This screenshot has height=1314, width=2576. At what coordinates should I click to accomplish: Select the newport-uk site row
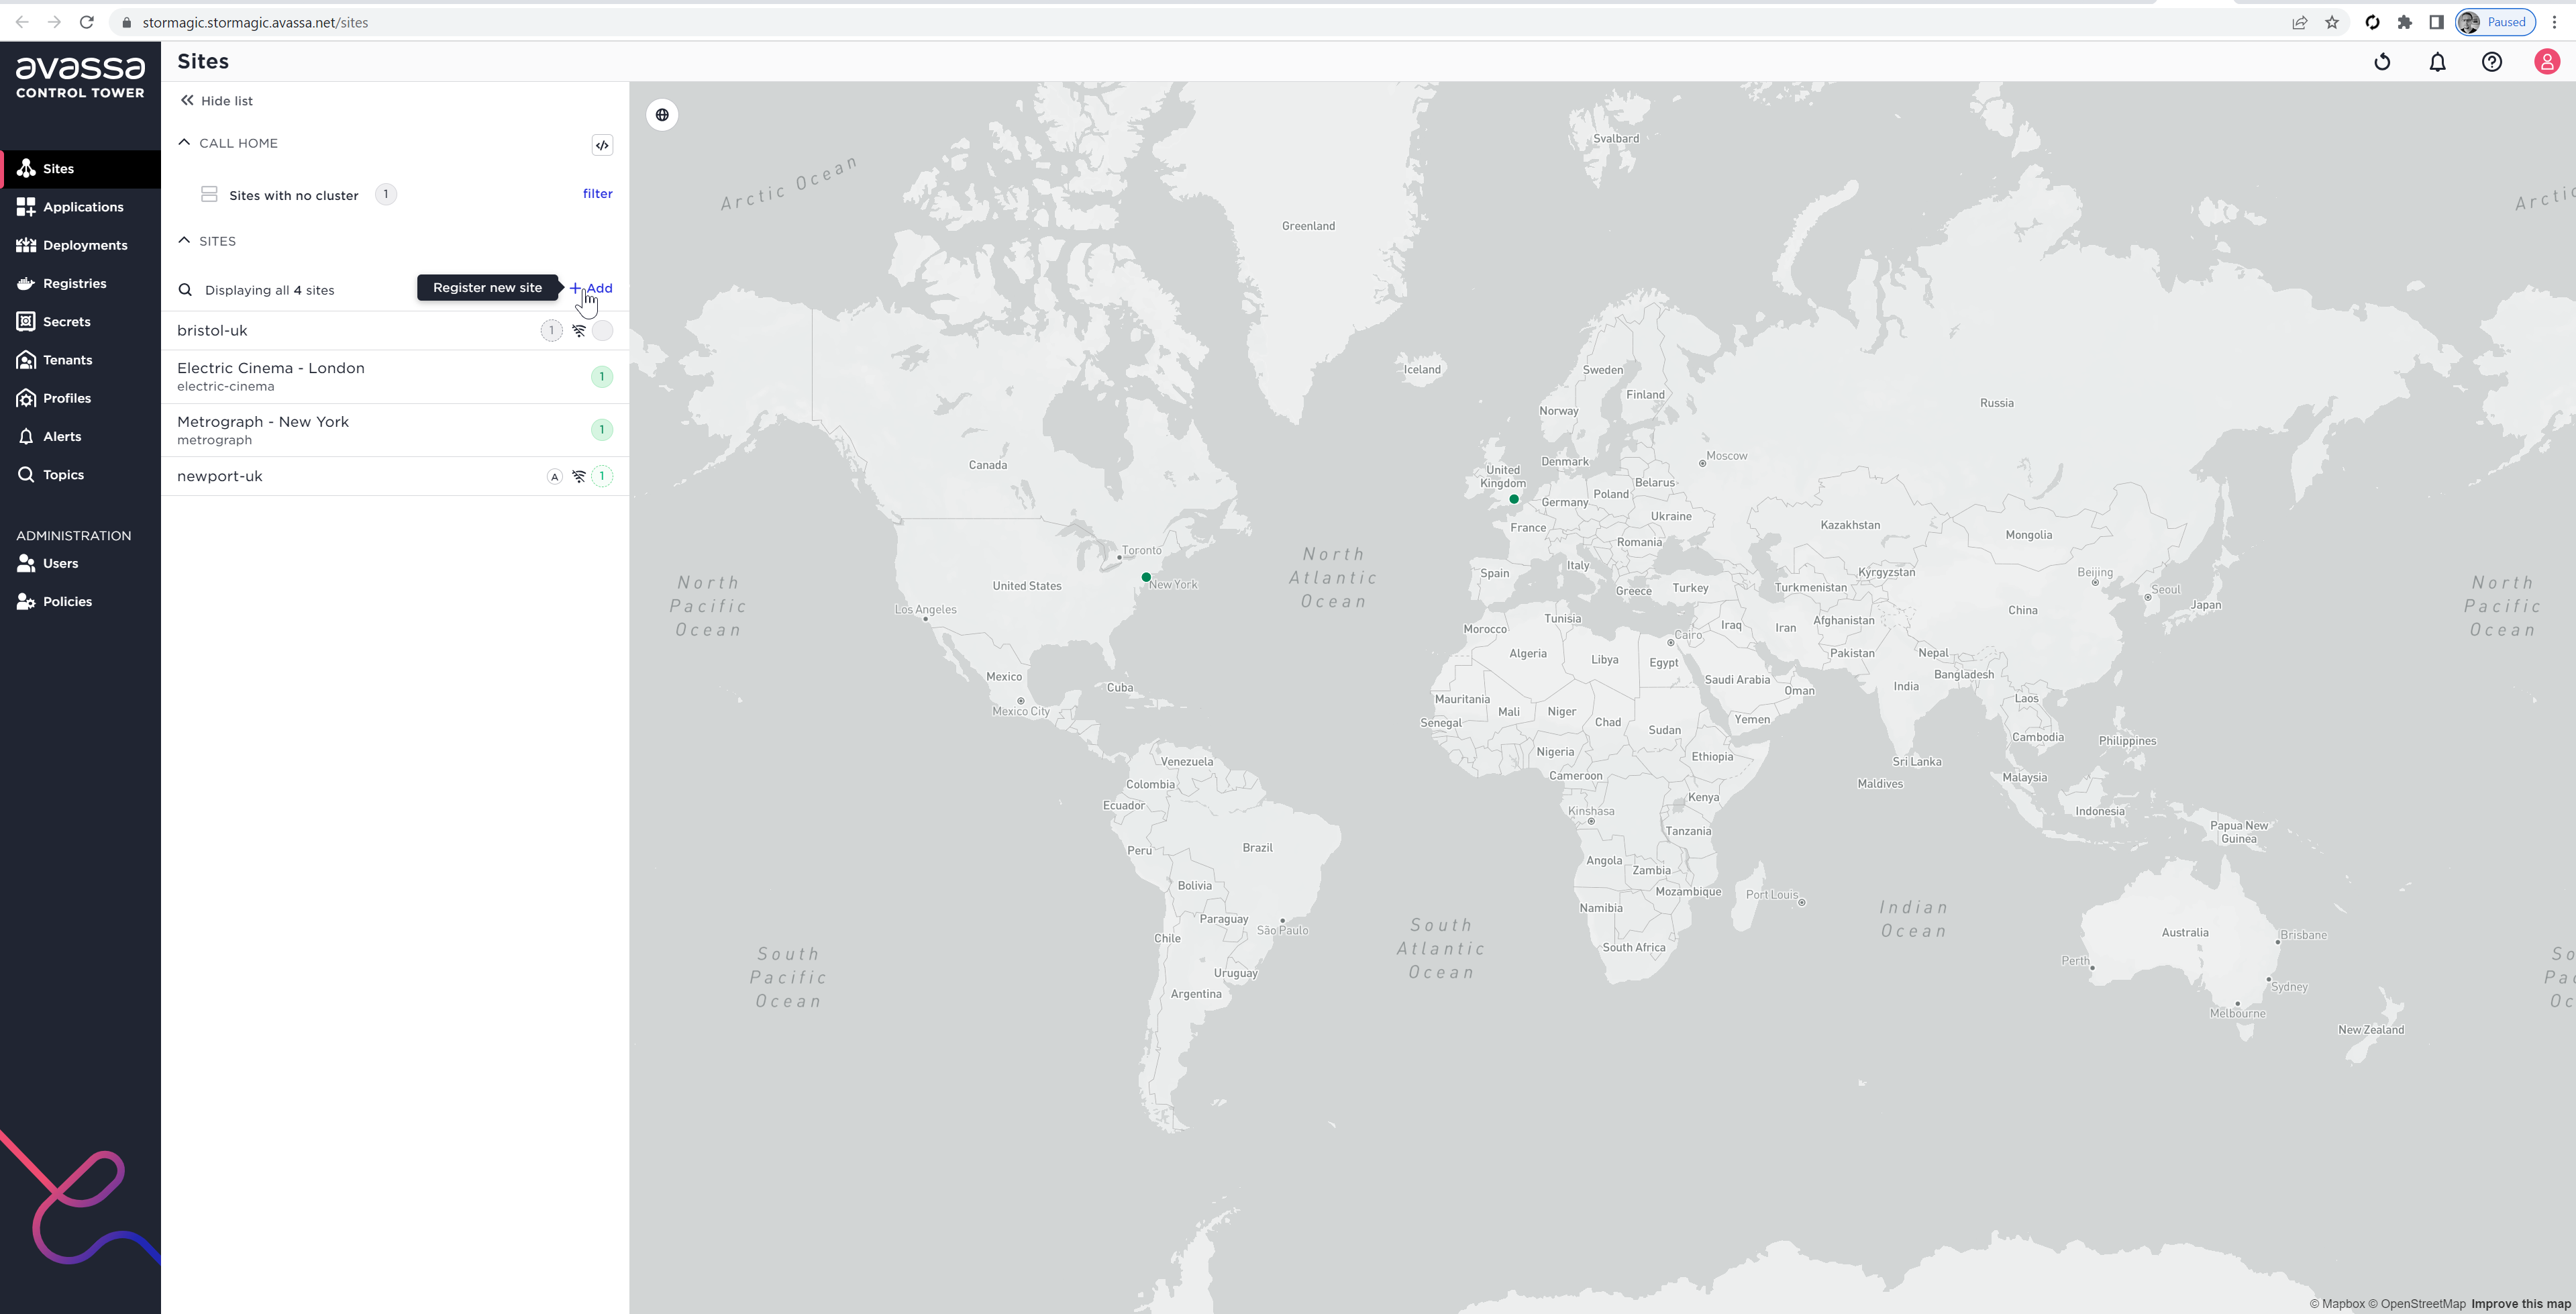tap(395, 477)
